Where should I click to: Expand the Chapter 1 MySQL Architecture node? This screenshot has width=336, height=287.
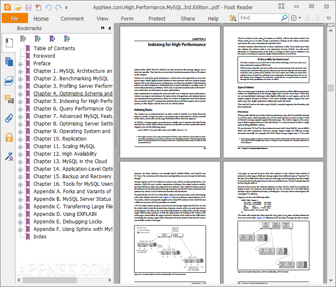click(x=20, y=71)
